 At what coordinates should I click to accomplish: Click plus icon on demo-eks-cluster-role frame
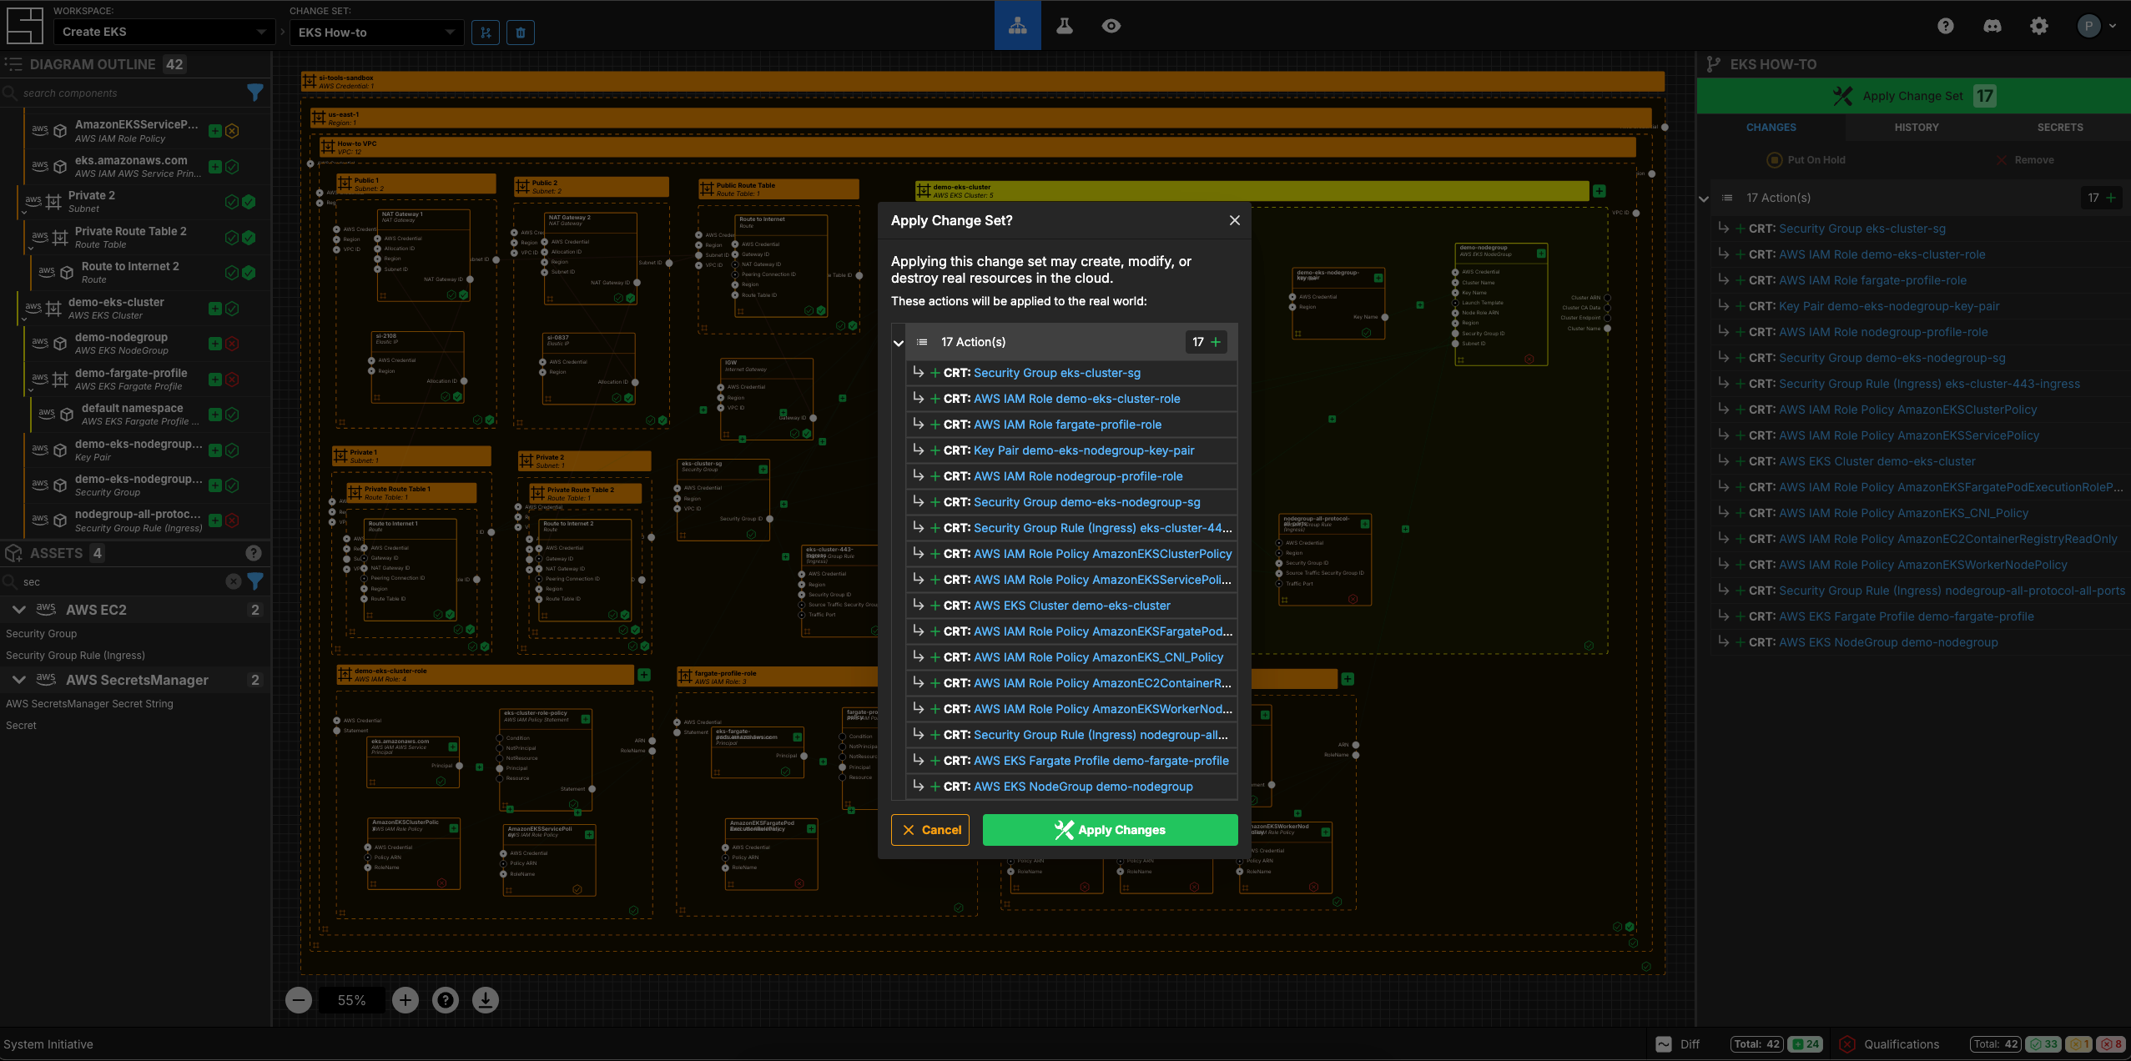(x=644, y=674)
